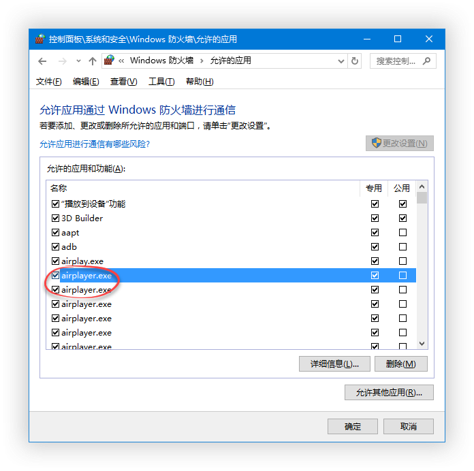This screenshot has width=474, height=471.
Task: Refresh the address bar location
Action: (x=355, y=61)
